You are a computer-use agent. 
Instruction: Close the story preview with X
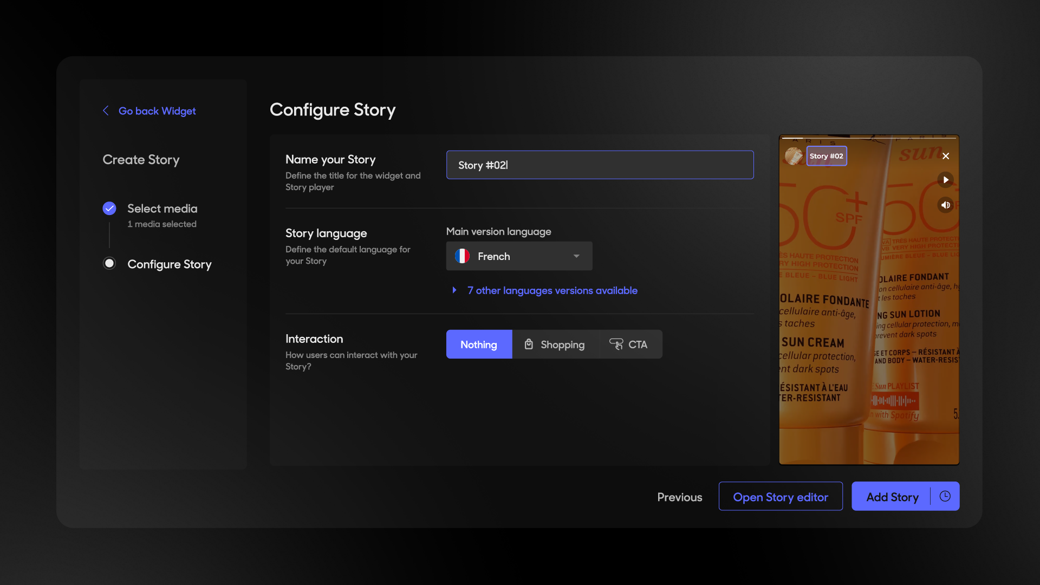pyautogui.click(x=946, y=156)
